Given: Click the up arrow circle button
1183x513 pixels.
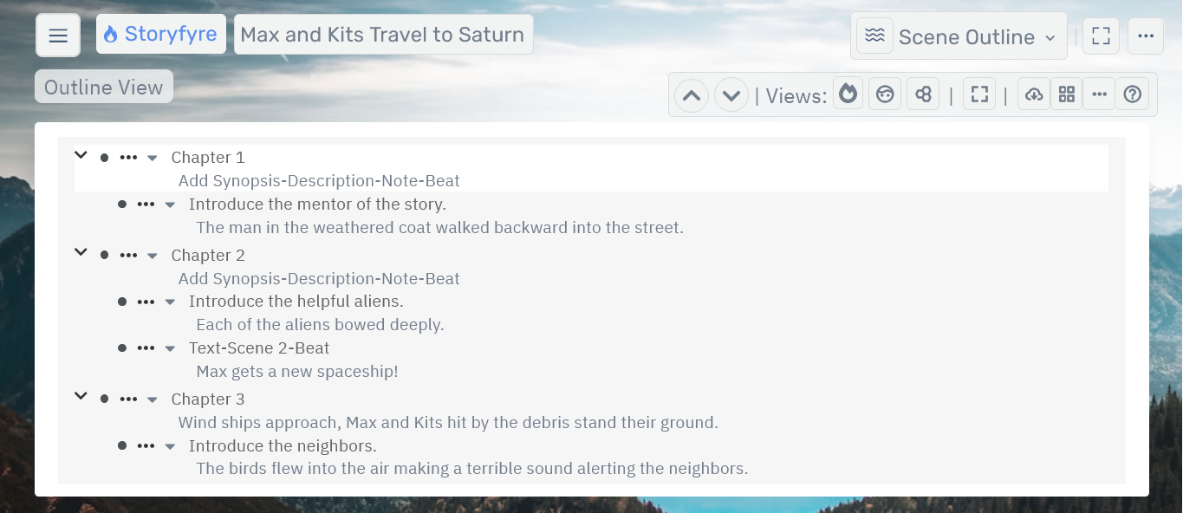Looking at the screenshot, I should tap(692, 95).
